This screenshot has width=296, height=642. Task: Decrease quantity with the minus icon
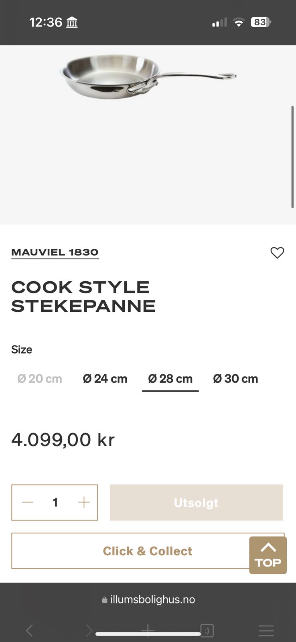click(27, 502)
